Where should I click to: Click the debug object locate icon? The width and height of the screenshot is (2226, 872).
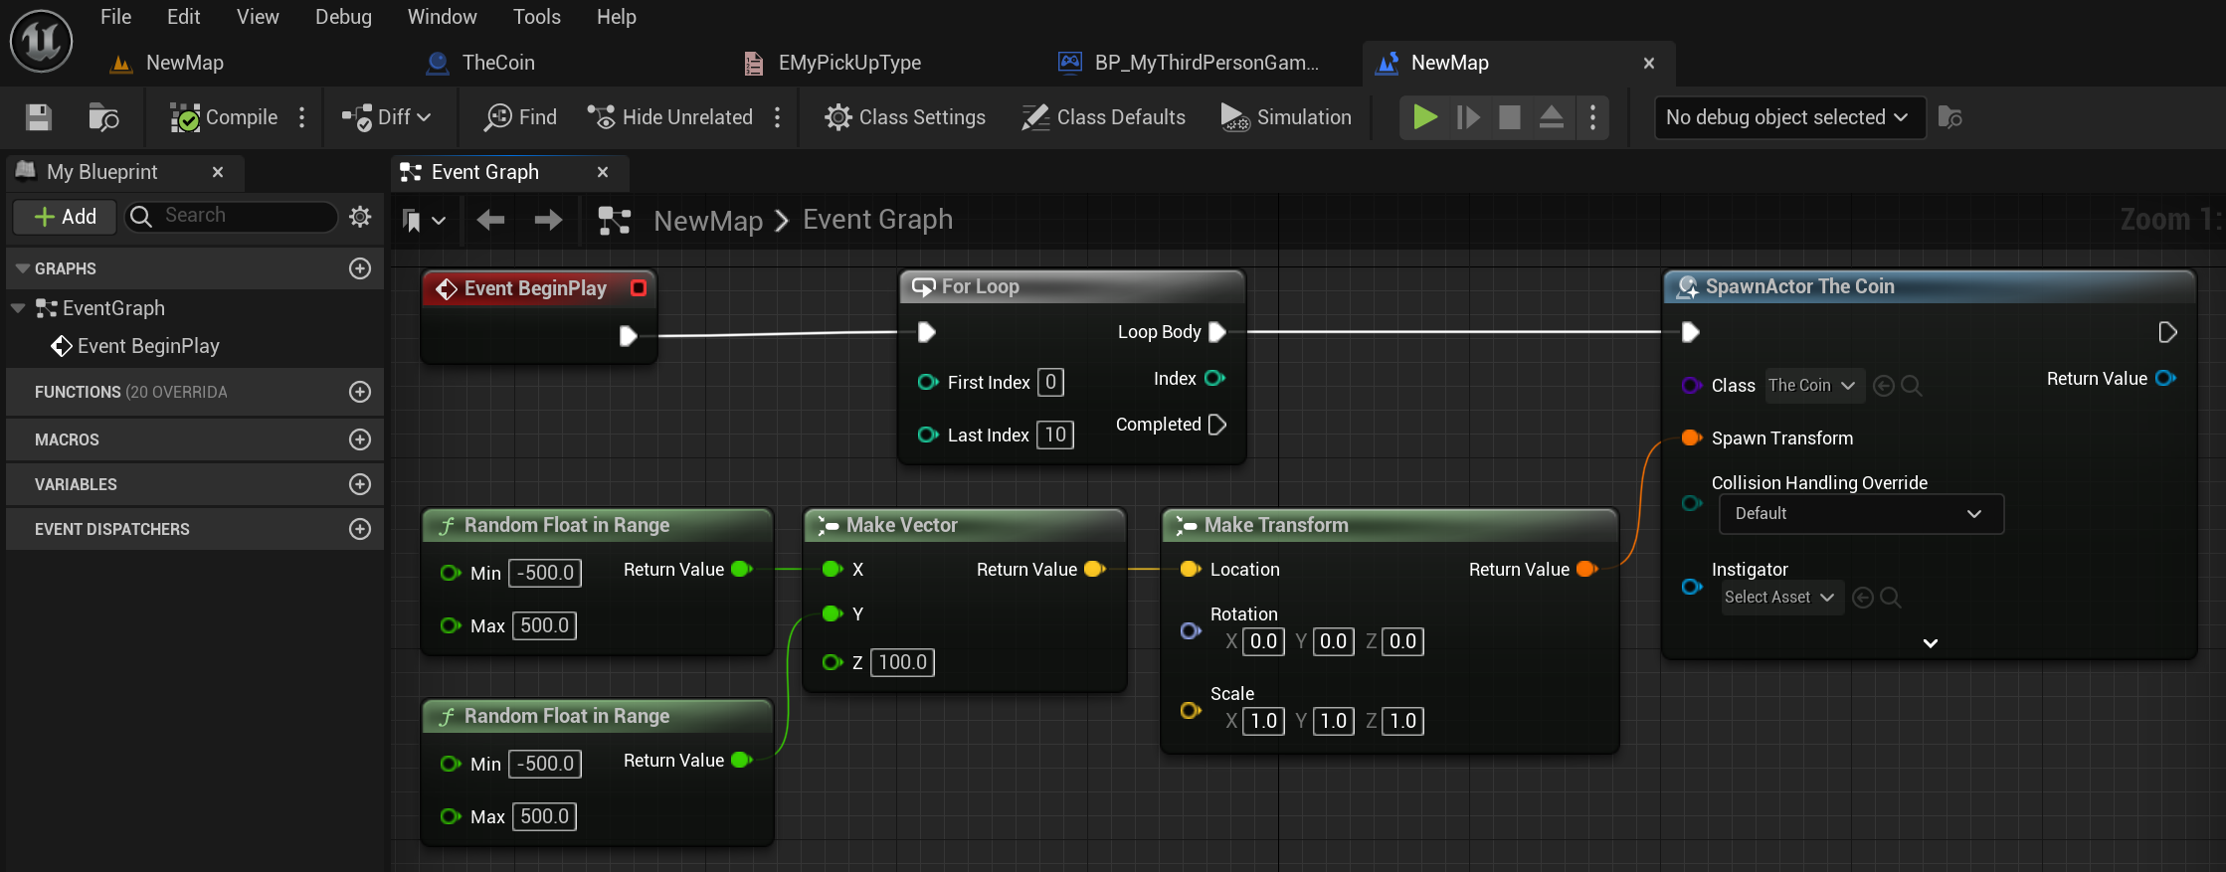pyautogui.click(x=1950, y=117)
